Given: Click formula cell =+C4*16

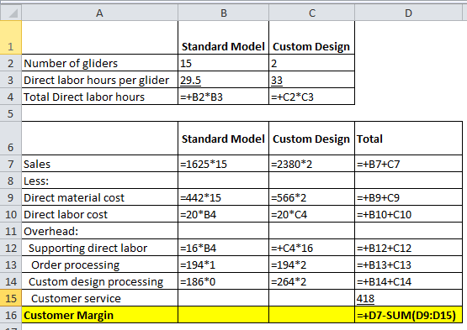Looking at the screenshot, I should tap(312, 248).
